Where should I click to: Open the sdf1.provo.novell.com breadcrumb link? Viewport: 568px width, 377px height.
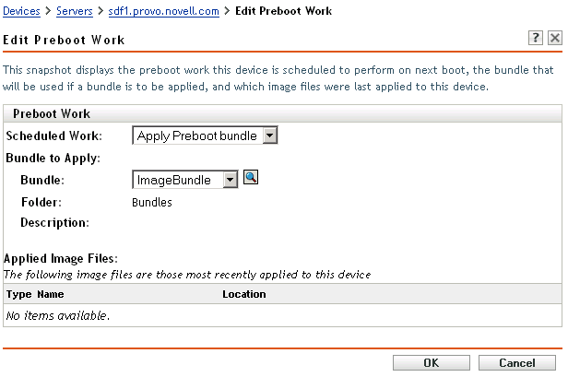coord(163,11)
